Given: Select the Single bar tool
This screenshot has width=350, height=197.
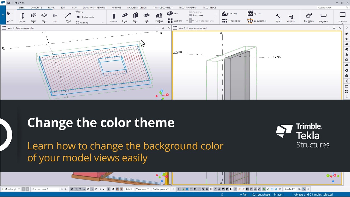Looking at the screenshot, I should click(323, 18).
